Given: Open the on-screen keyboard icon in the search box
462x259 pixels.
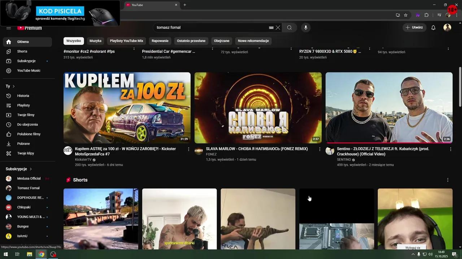Looking at the screenshot, I should tap(271, 28).
